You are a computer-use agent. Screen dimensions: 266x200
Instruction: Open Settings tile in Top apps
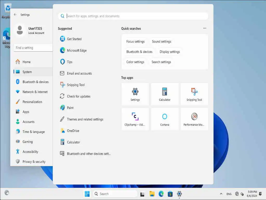click(x=135, y=94)
